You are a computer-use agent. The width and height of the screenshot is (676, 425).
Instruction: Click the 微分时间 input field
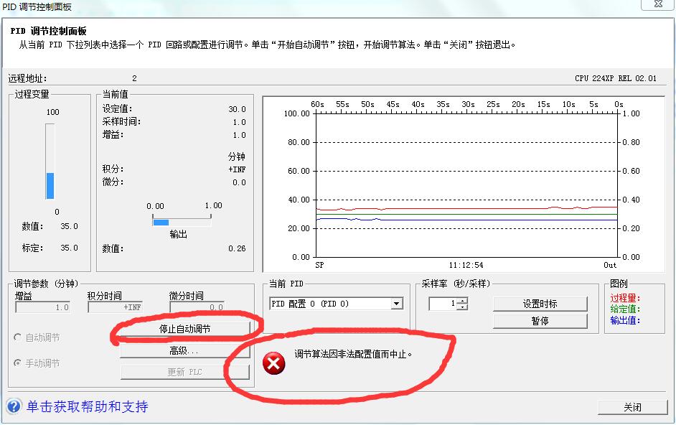(197, 307)
